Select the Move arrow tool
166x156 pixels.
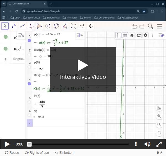5,26
